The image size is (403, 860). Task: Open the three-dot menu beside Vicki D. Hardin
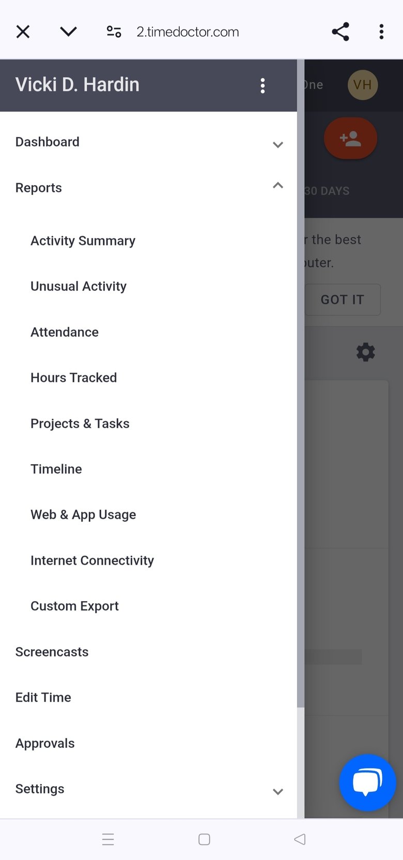pos(262,85)
